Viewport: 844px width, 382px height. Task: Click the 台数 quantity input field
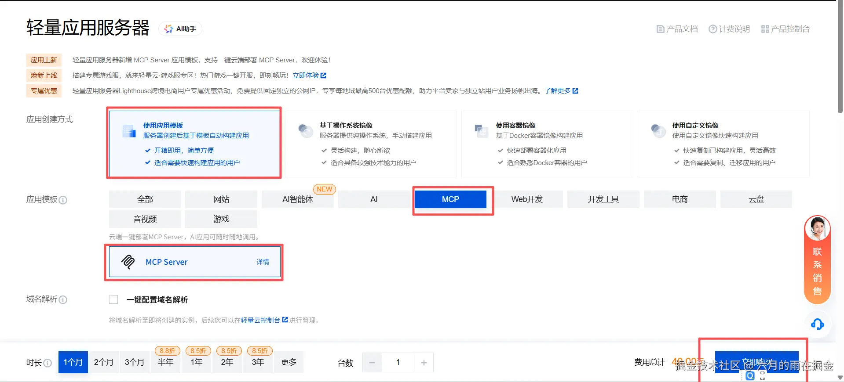pos(398,363)
